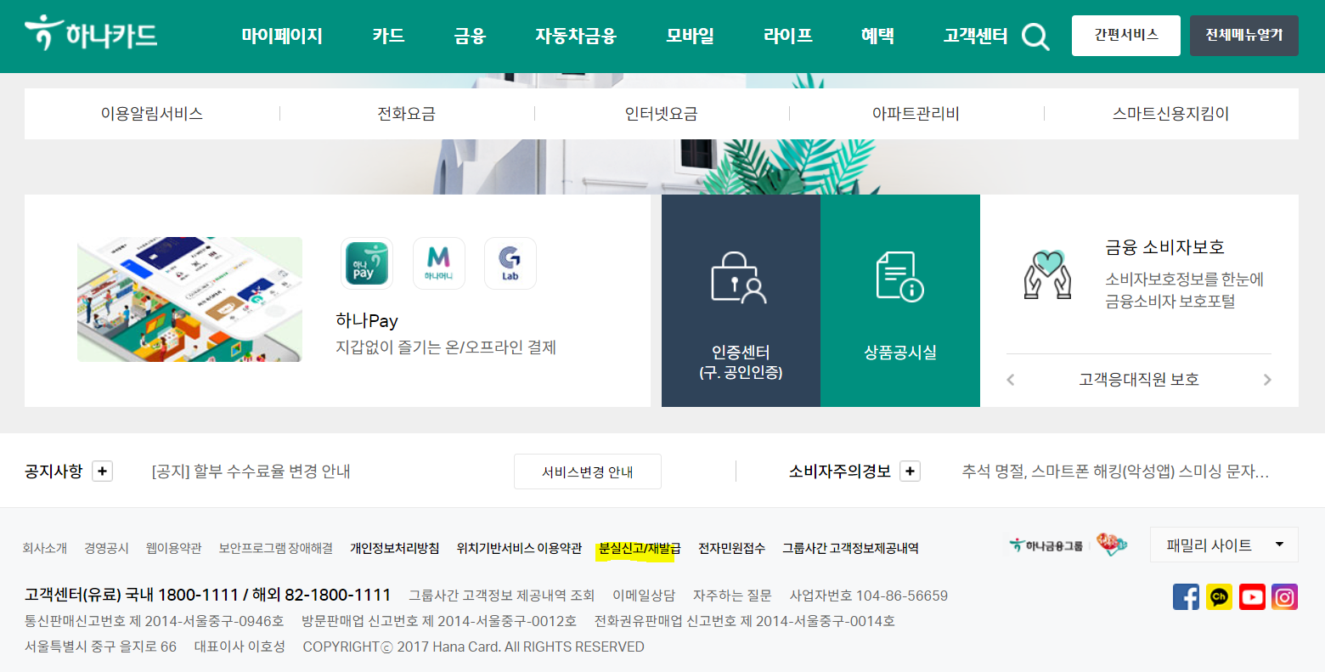This screenshot has height=672, width=1325.
Task: Select the 하나머니 M icon
Action: 438,263
